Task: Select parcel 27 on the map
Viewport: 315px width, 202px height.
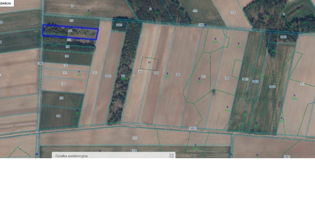Action: (203, 77)
